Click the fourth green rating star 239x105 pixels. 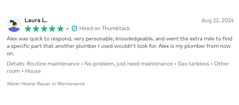[x=53, y=29]
